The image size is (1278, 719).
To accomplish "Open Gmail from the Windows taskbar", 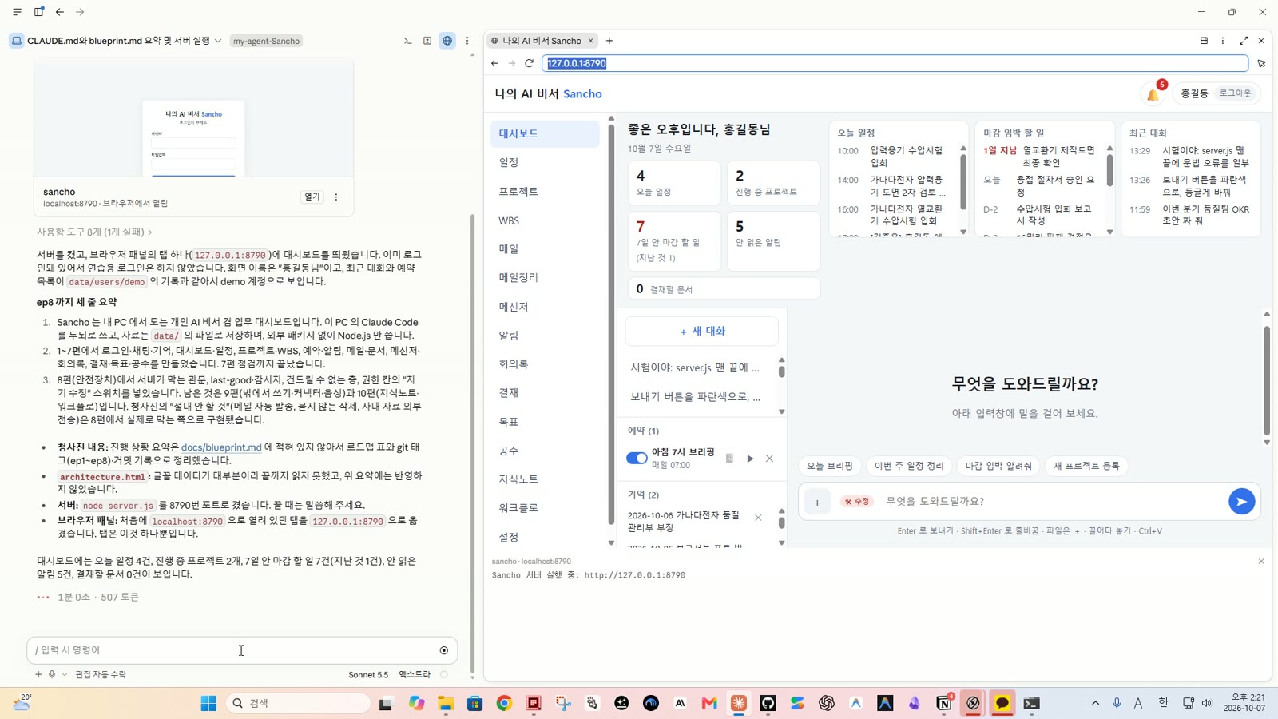I will pos(709,703).
